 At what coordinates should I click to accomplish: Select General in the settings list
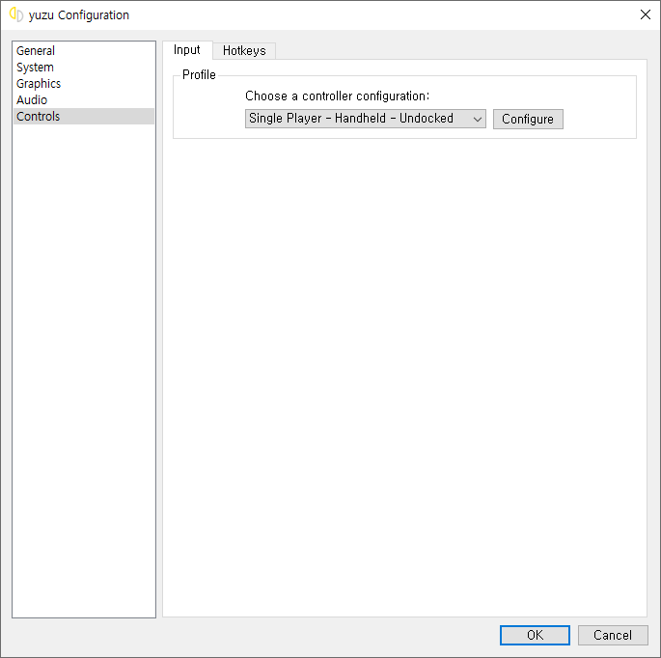pyautogui.click(x=83, y=50)
